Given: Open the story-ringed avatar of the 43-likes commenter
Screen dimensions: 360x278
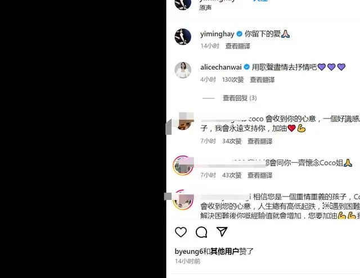Looking at the screenshot, I should coord(183,165).
